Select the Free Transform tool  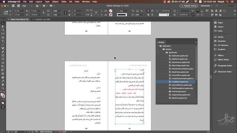3,66
